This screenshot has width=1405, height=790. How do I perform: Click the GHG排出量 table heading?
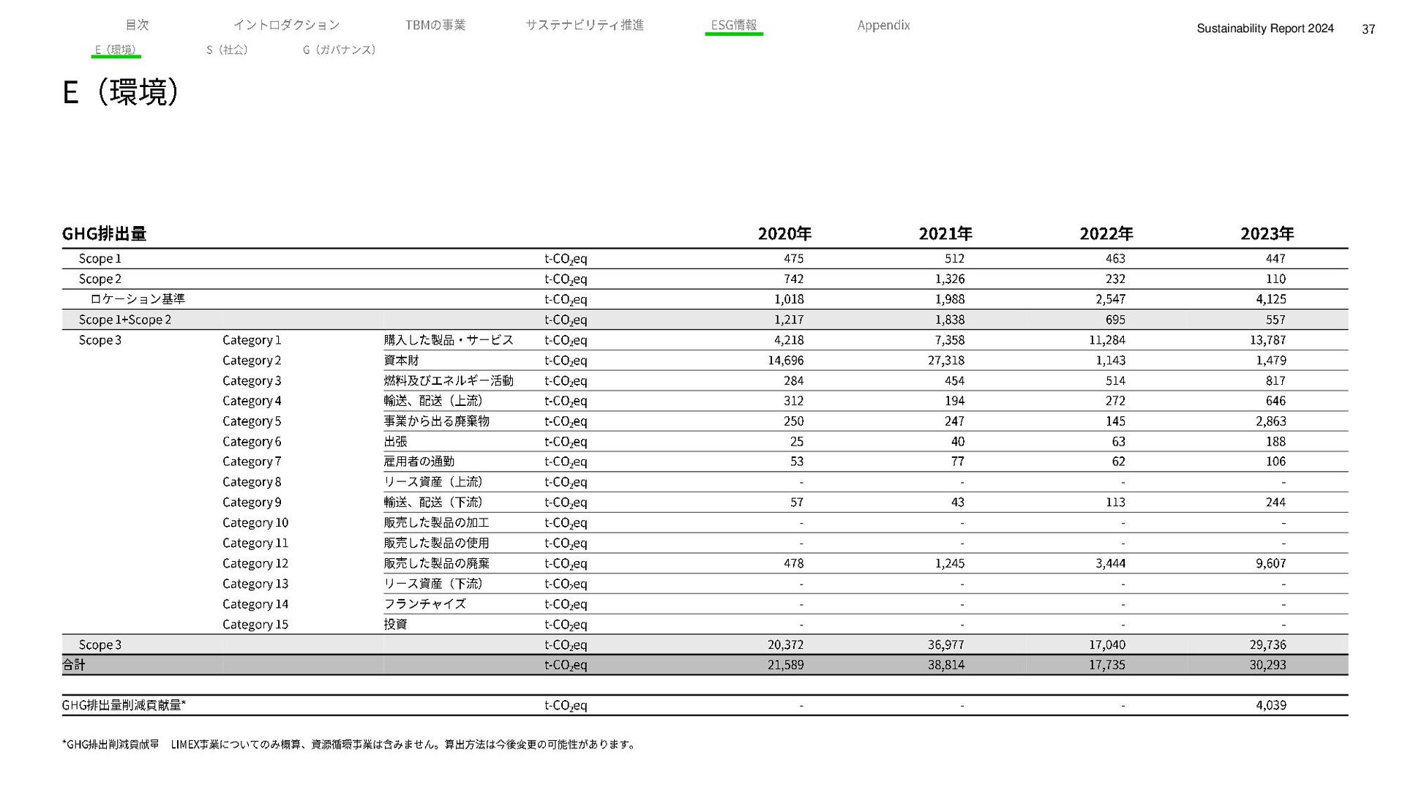pyautogui.click(x=104, y=233)
